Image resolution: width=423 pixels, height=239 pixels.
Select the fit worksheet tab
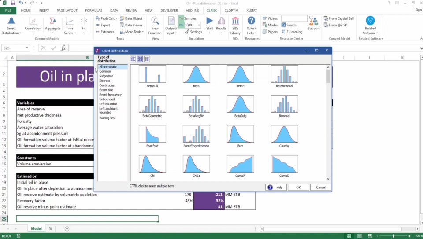click(x=50, y=228)
